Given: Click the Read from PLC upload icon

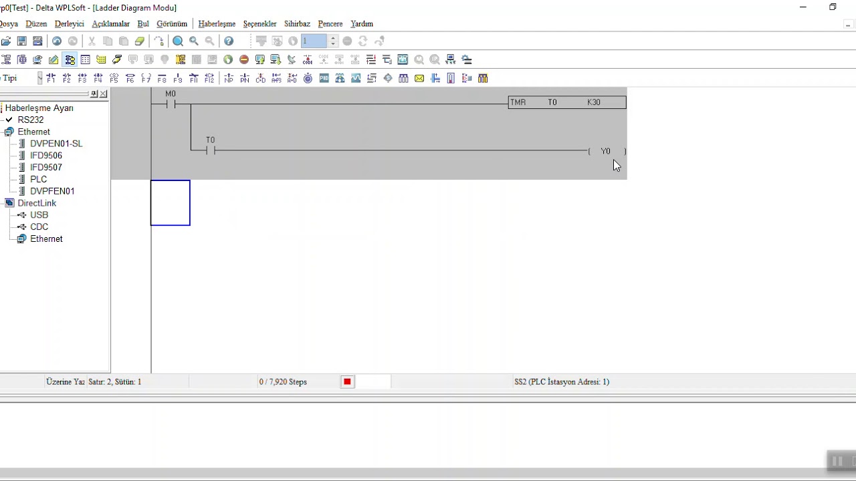Looking at the screenshot, I should 260,59.
